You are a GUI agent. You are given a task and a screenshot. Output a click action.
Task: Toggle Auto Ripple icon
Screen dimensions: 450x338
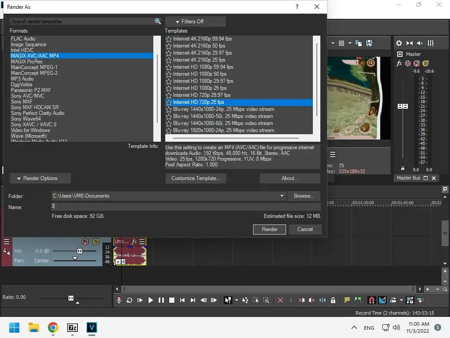(393, 300)
